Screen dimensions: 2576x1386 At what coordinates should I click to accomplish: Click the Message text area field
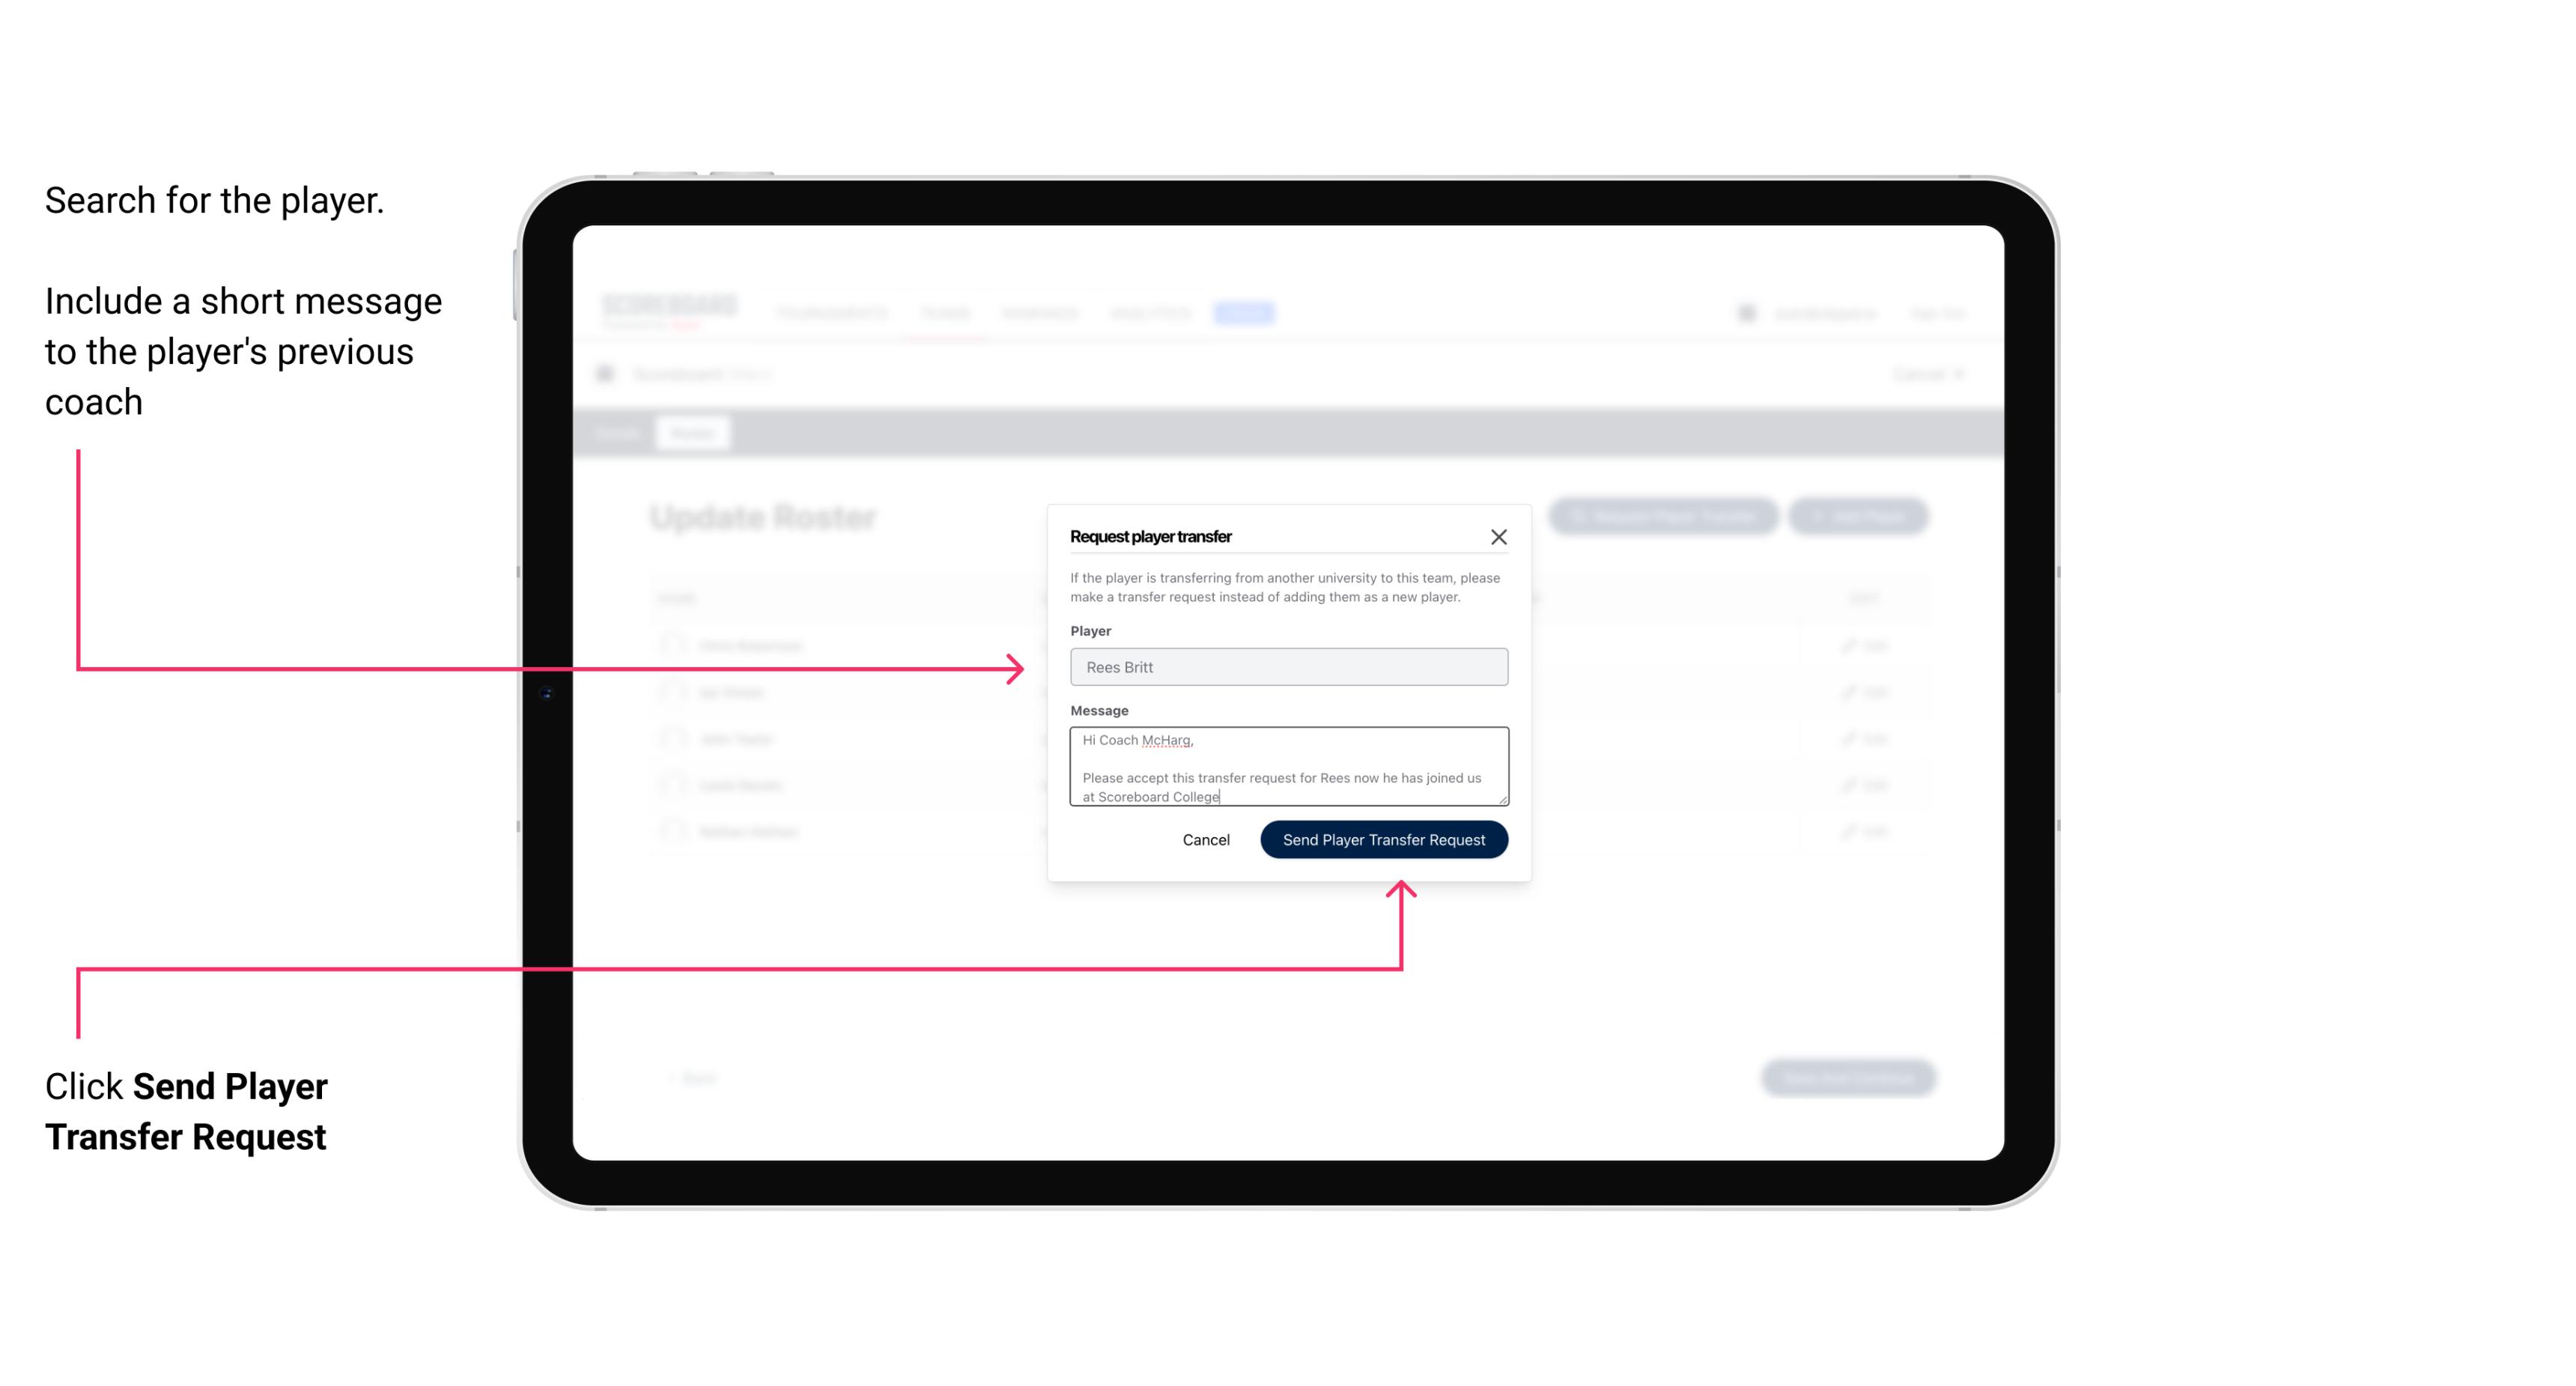[x=1286, y=767]
